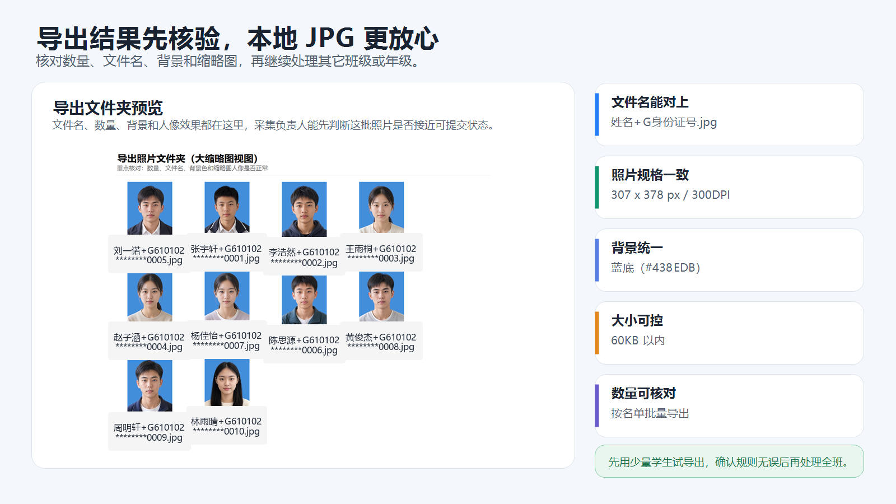Click the heading 导出文件夹预览

108,108
